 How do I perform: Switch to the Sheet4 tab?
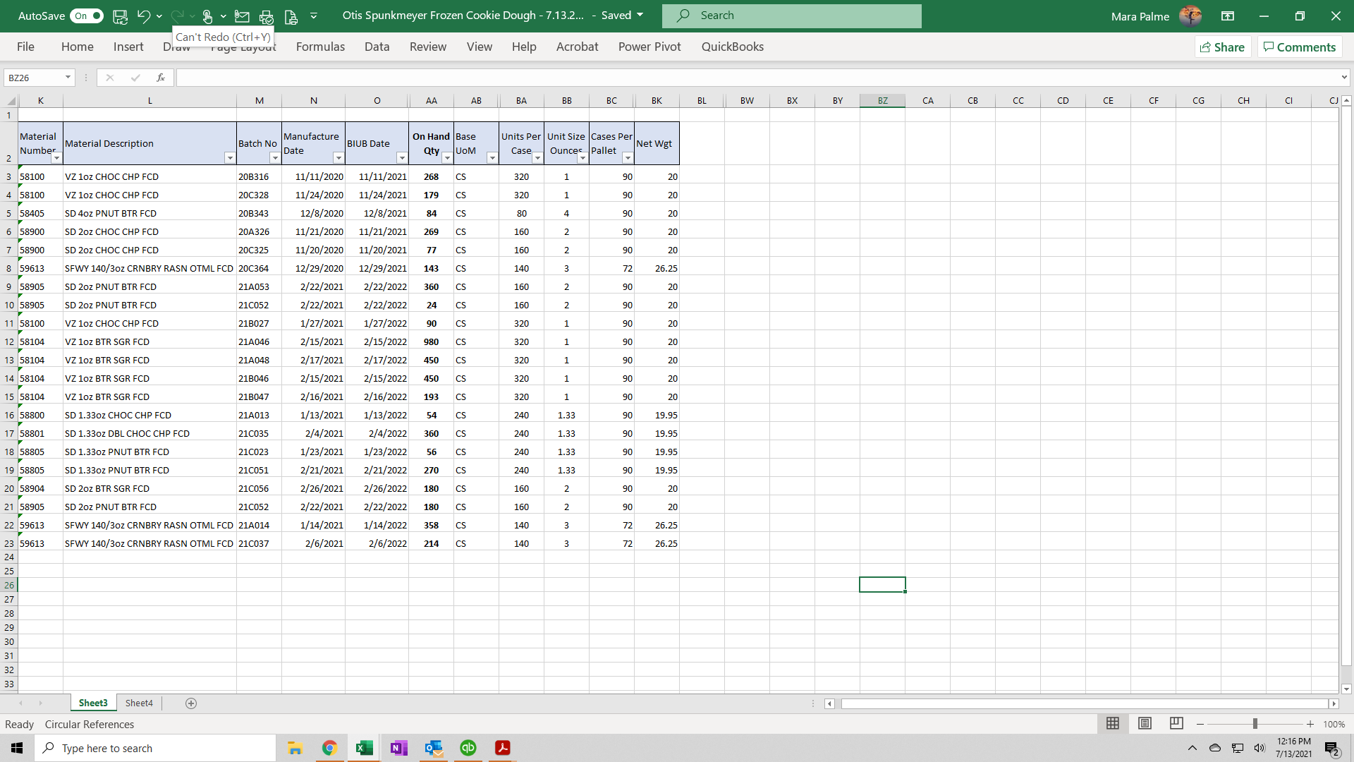pyautogui.click(x=139, y=703)
